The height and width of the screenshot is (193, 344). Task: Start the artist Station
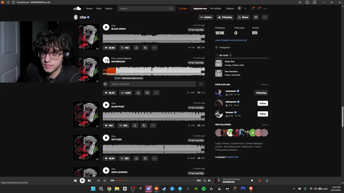[206, 17]
